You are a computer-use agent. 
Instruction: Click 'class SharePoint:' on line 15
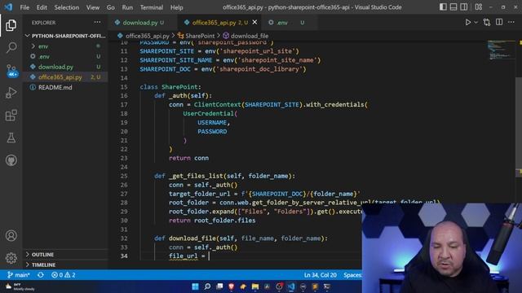click(170, 87)
